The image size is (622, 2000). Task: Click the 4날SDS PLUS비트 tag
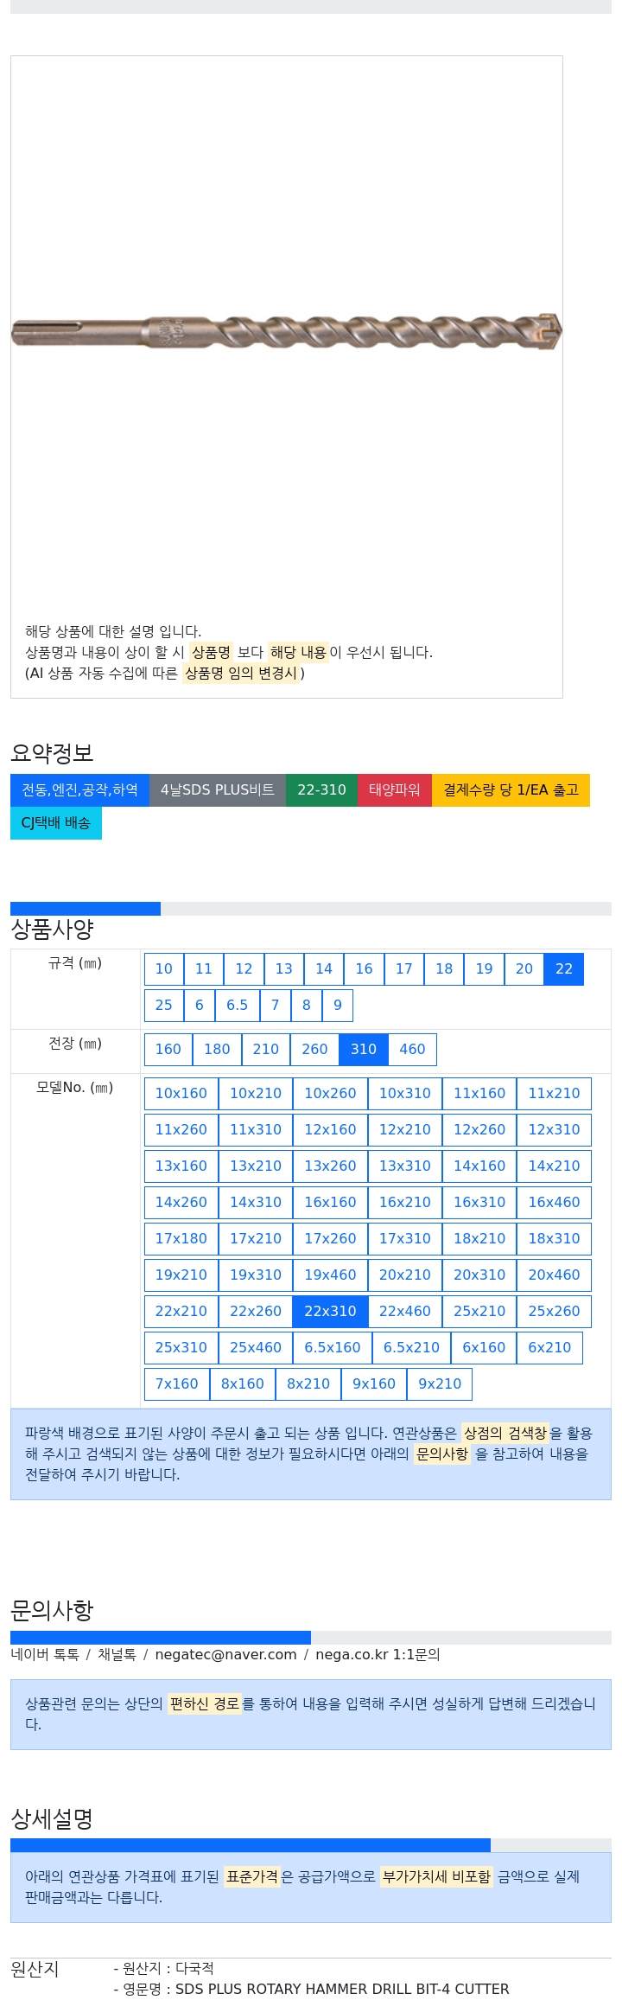pyautogui.click(x=218, y=789)
